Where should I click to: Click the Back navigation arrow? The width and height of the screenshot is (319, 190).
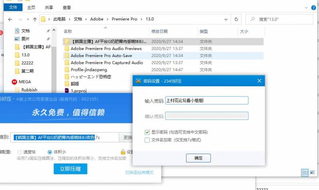click(10, 19)
